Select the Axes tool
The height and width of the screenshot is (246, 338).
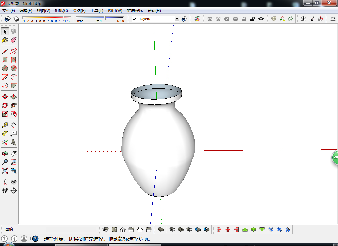5,142
